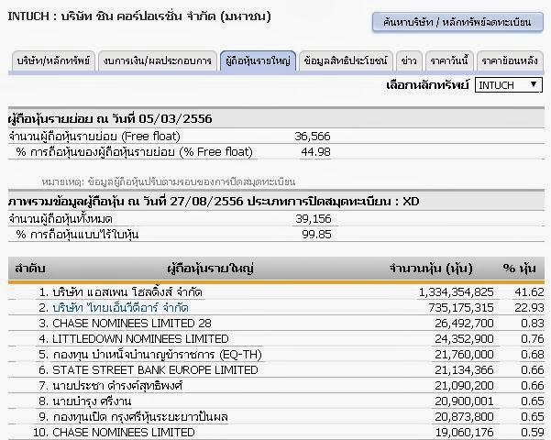Select STATE STREET BANK EUROPE LIMITED

point(155,370)
